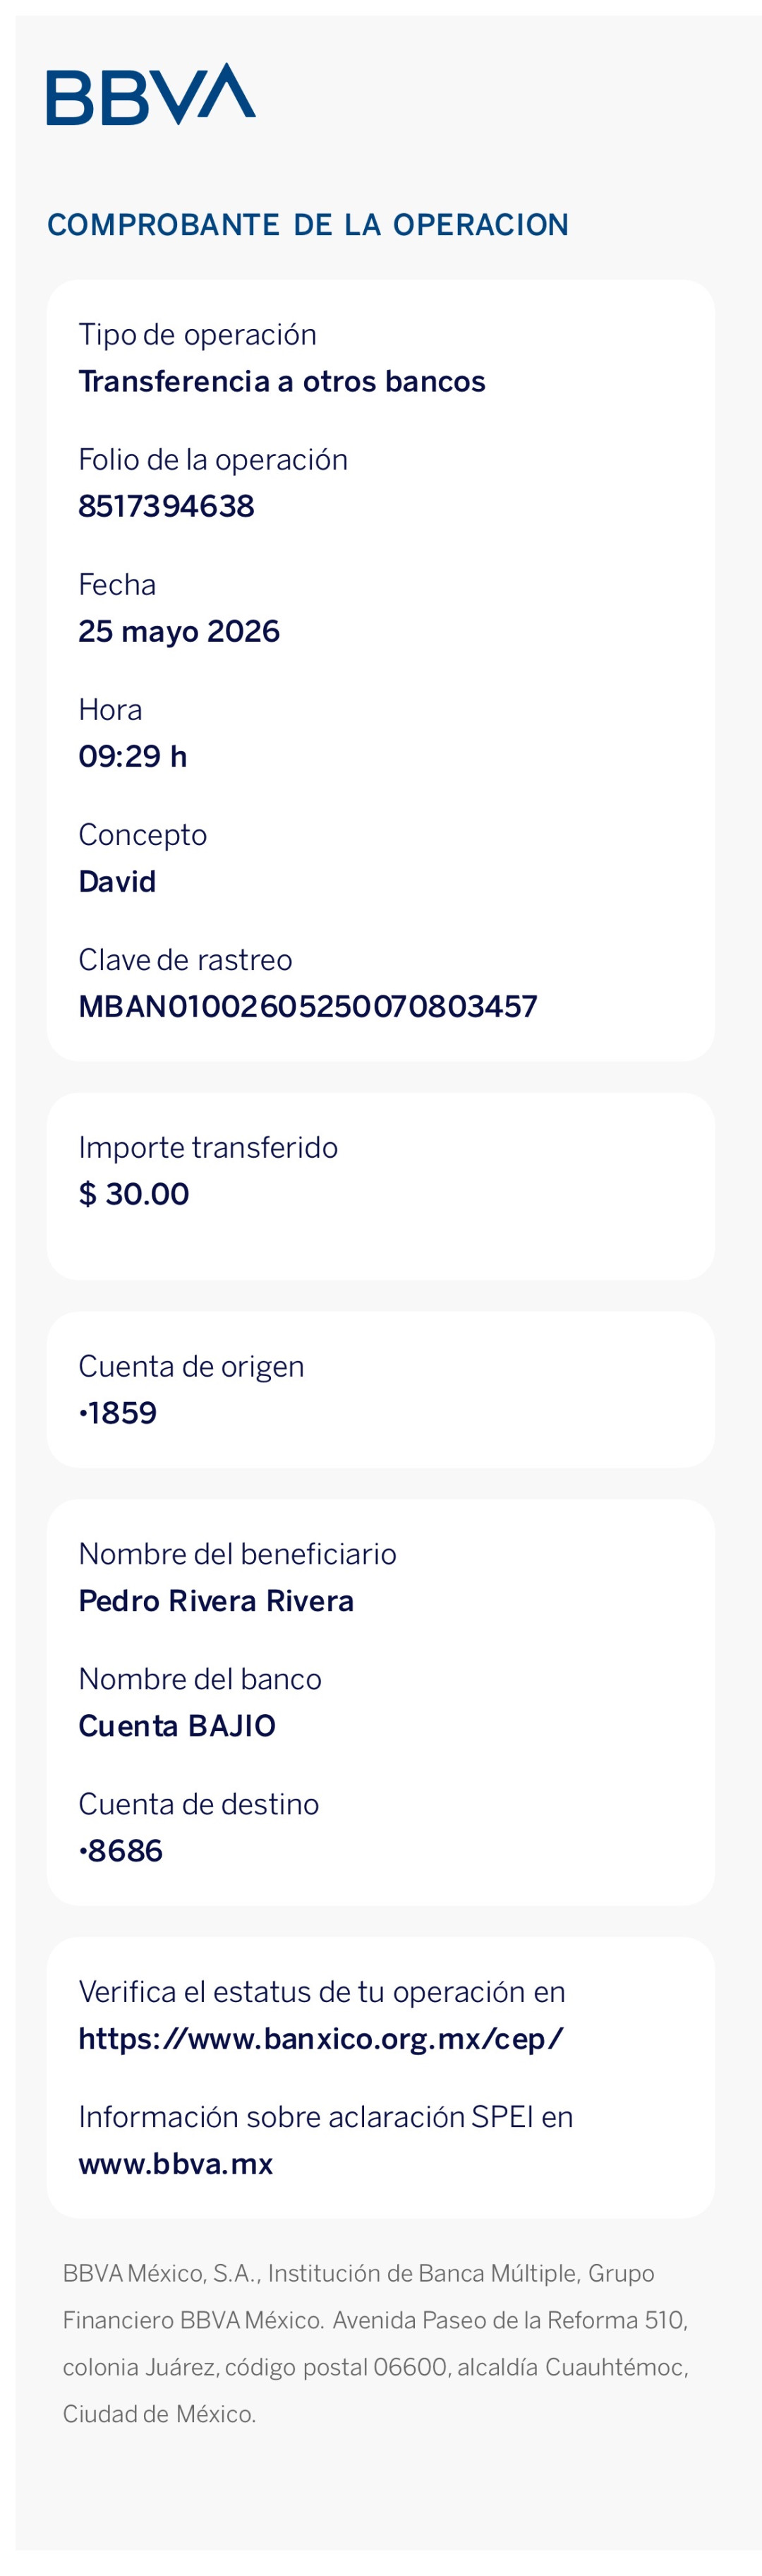Image resolution: width=762 pixels, height=2576 pixels.
Task: Open the www.bbva.mx link
Action: 175,2164
